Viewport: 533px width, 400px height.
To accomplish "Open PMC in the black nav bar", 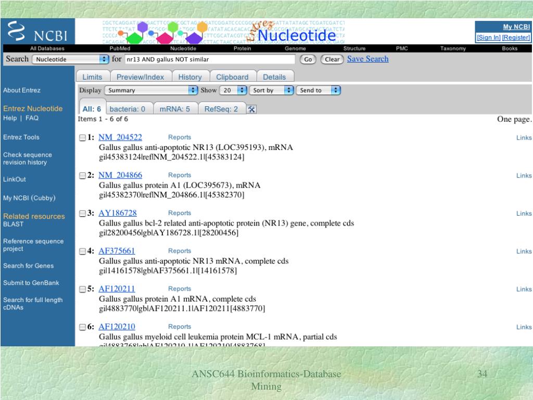I will [x=402, y=48].
